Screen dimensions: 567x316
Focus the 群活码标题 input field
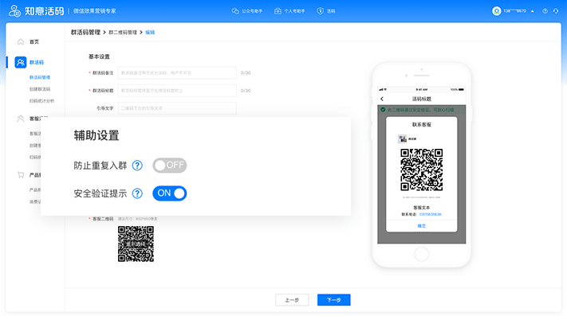tap(177, 91)
